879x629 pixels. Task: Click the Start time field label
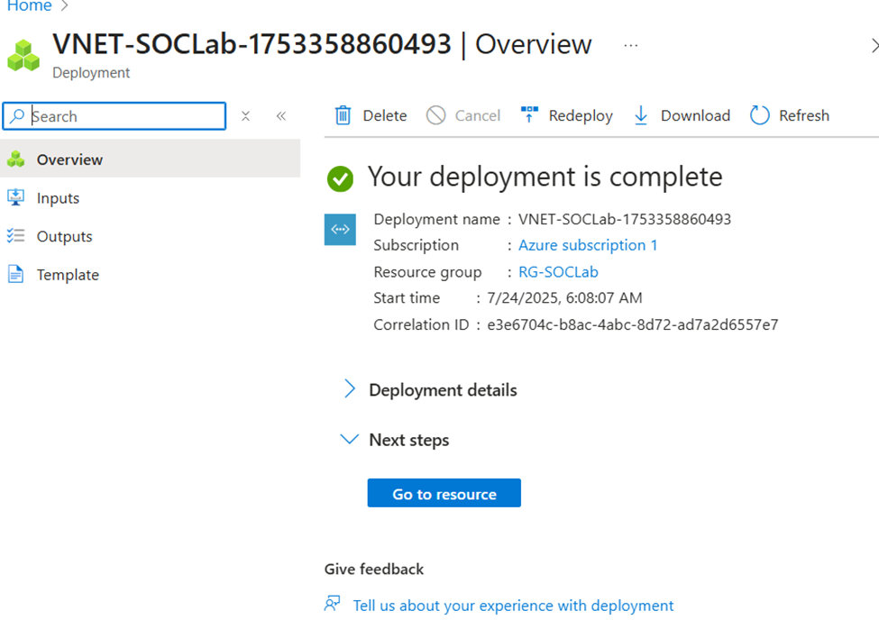point(407,297)
